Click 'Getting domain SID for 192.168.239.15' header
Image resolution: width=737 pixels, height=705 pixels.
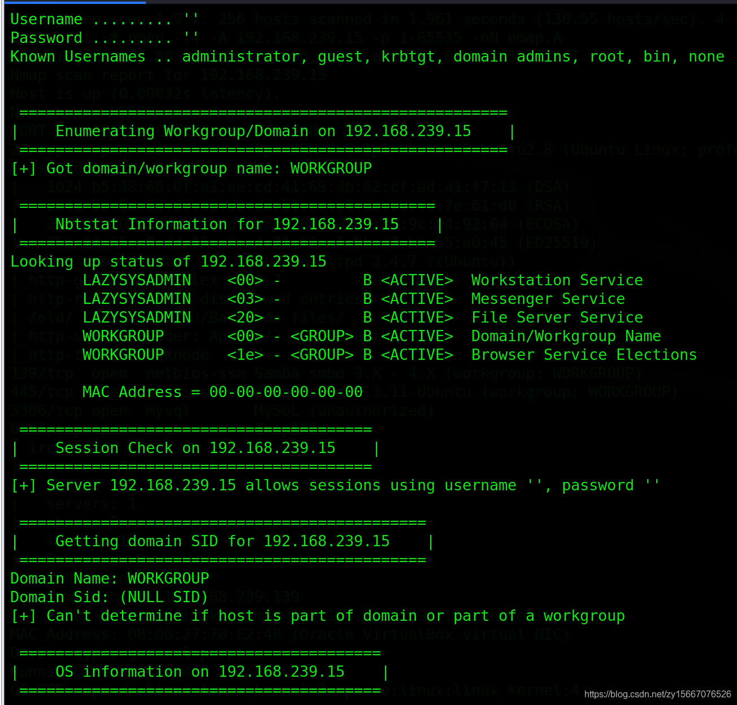223,541
